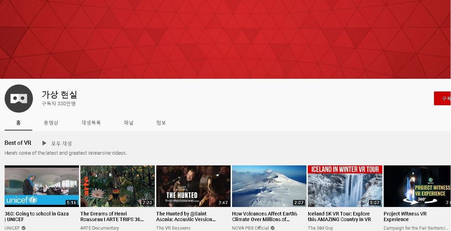
Task: Open the 홈 tab
Action: [x=18, y=123]
